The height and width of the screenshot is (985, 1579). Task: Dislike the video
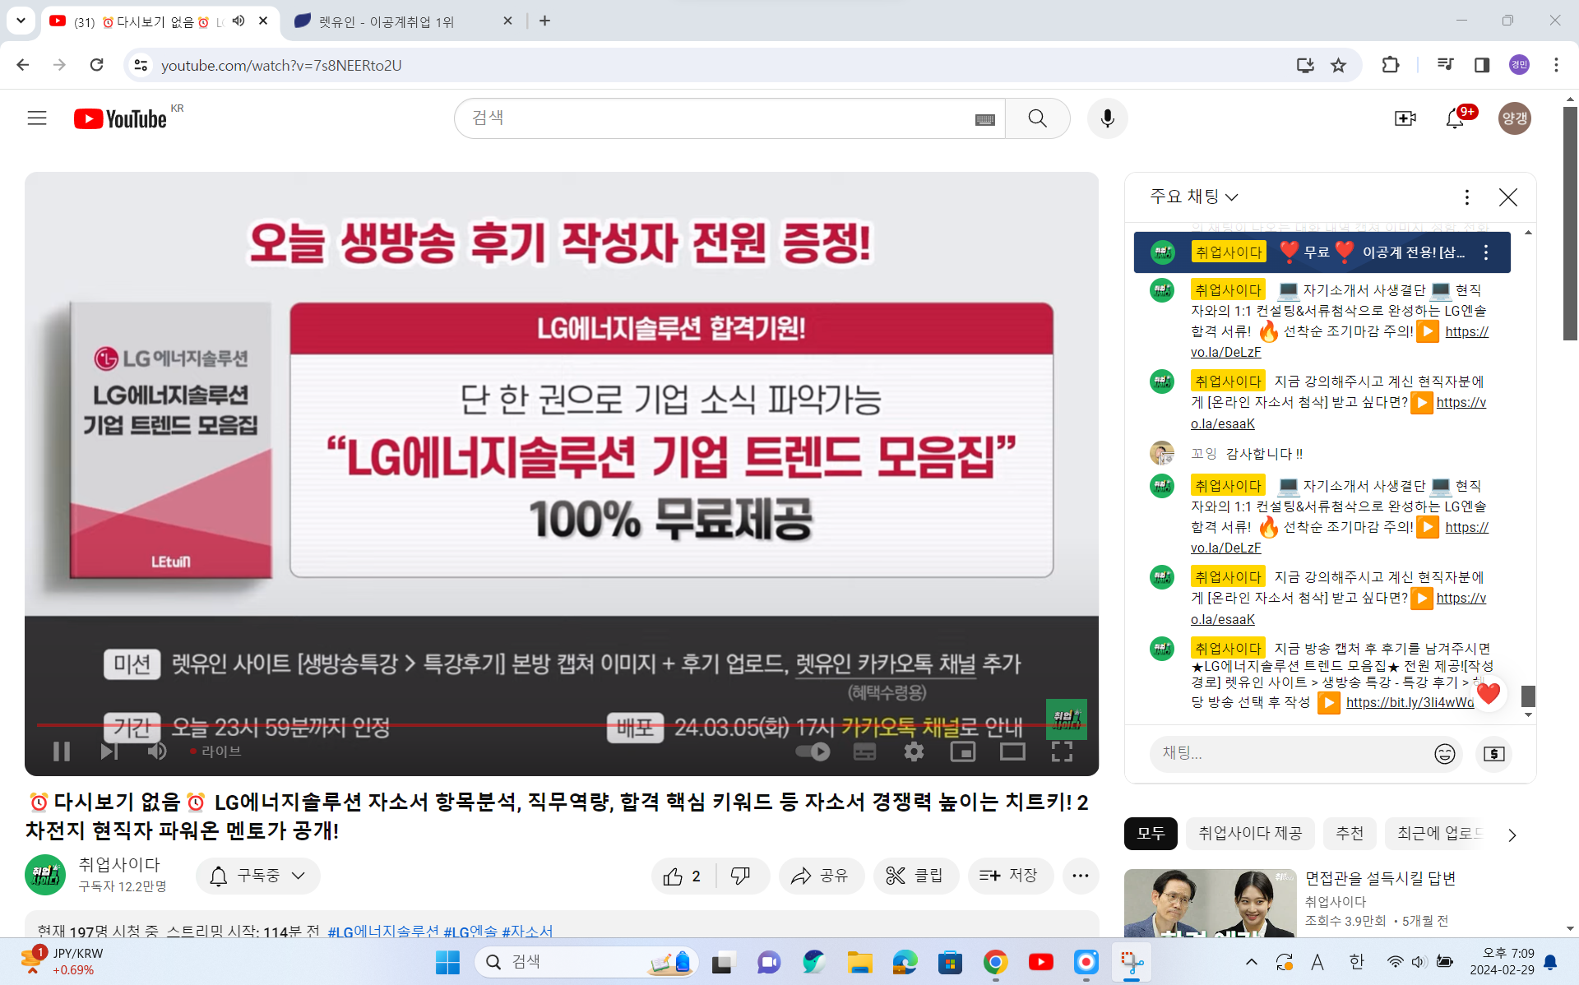click(x=741, y=876)
